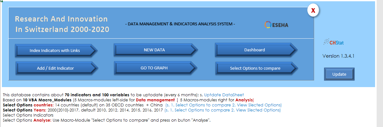Click the Select Options Indicators text line

[x=28, y=115]
